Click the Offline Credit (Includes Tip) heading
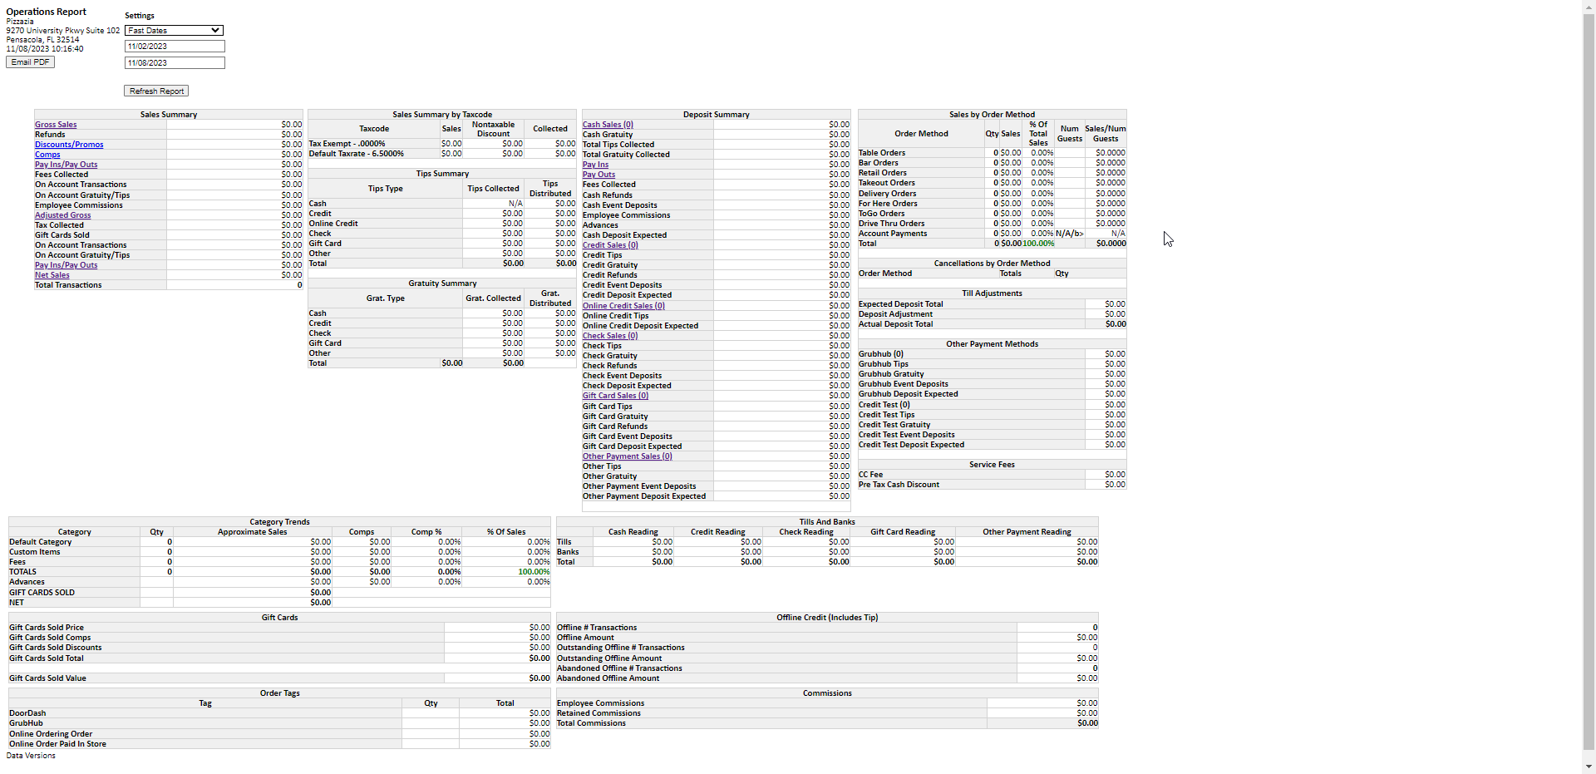The width and height of the screenshot is (1596, 774). [x=827, y=618]
